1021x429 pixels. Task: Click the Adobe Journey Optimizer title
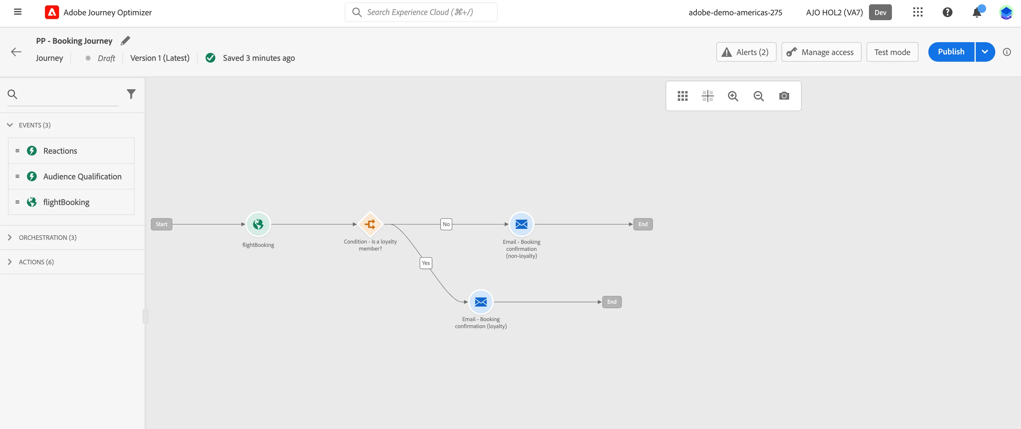pyautogui.click(x=107, y=12)
